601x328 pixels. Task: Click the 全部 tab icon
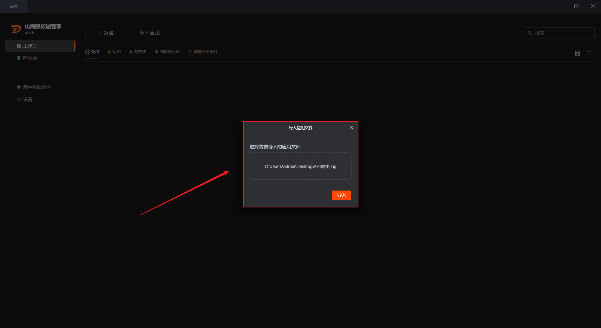[x=88, y=52]
